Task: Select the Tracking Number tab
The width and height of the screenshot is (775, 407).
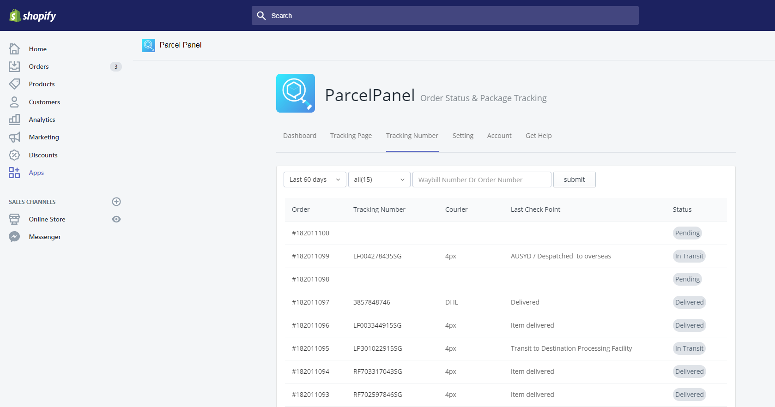Action: click(x=412, y=136)
